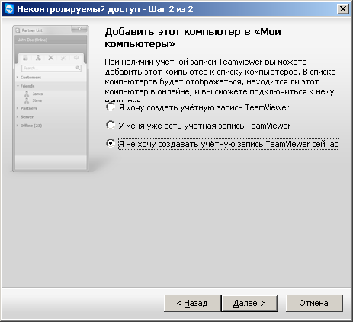Click the arrow icon in Partner List preview toolbar
Image resolution: width=353 pixels, height=322 pixels.
(76, 58)
